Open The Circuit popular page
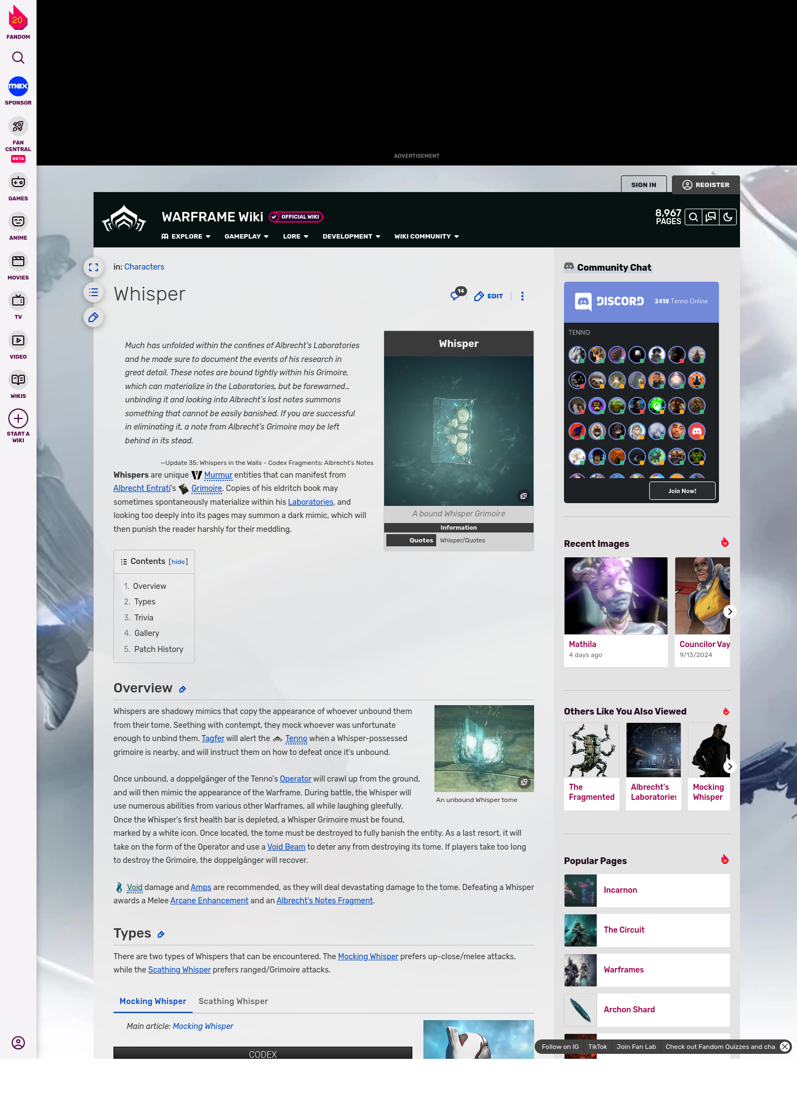Screen dimensions: 797x1107 click(647, 930)
